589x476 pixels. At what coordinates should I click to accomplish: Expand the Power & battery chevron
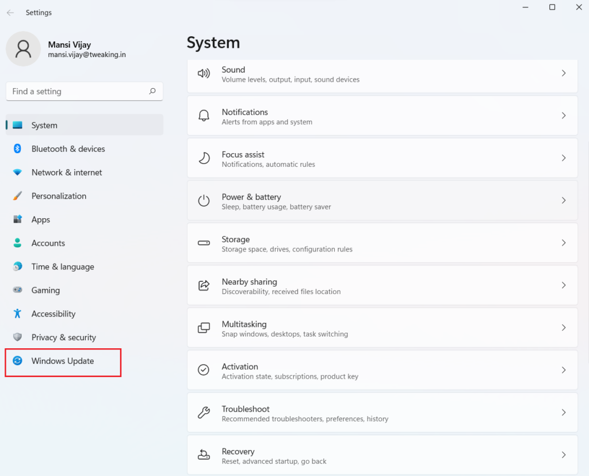pos(564,200)
